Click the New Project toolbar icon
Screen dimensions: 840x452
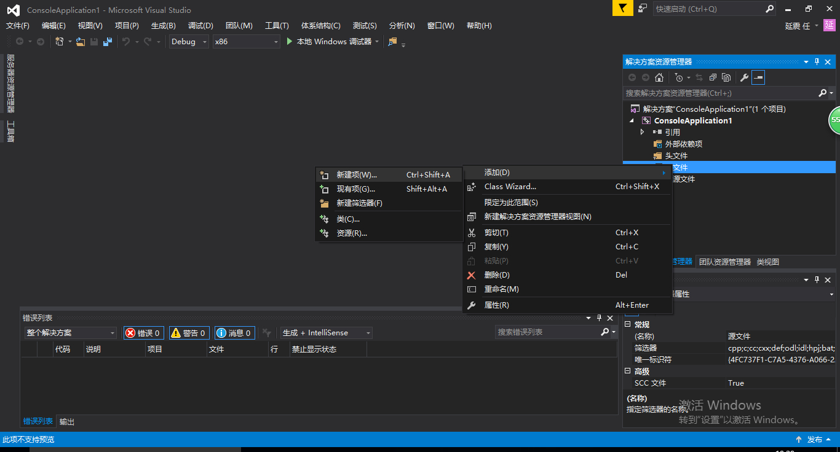tap(60, 42)
